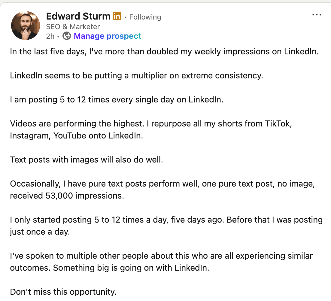Click the SEO & Marketer headline

(x=73, y=27)
